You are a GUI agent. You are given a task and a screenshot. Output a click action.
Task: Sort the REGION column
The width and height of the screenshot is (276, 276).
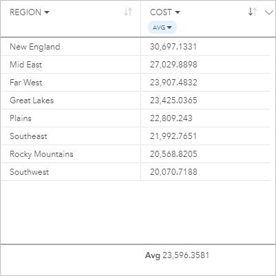[x=128, y=12]
